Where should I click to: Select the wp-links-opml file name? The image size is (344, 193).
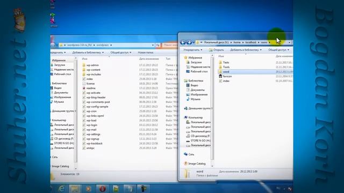point(95,116)
